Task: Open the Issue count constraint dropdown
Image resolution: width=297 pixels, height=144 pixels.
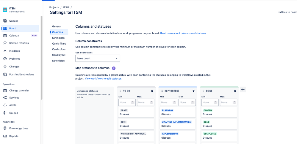Action: [98, 58]
